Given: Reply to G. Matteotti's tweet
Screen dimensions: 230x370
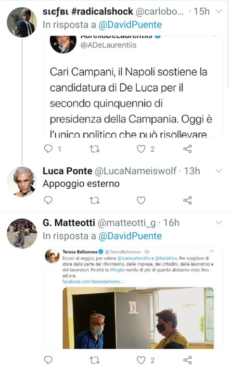Looking at the screenshot, I should tap(48, 360).
